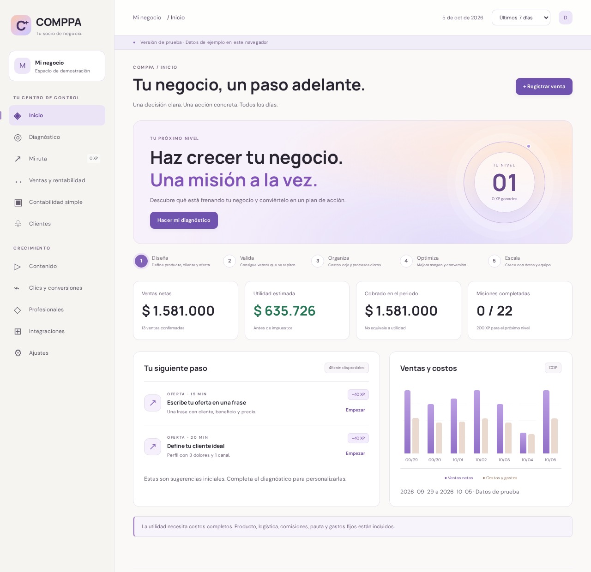Open Ventas y rentabilidad section

coord(57,181)
